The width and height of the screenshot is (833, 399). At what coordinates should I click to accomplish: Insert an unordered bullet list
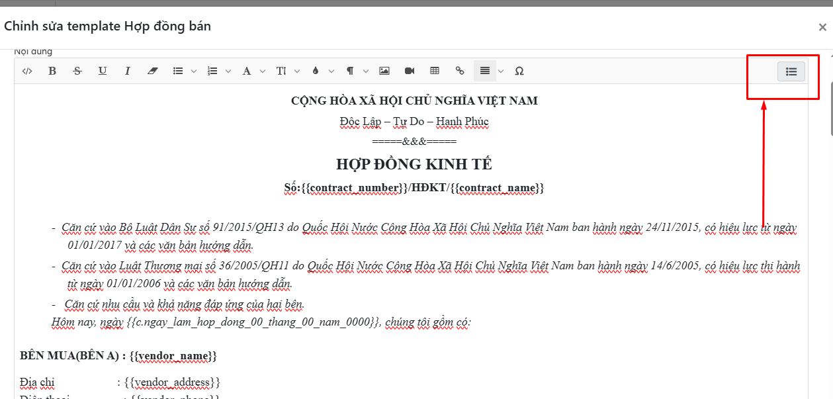pos(178,71)
